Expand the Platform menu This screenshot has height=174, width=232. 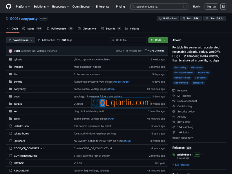click(x=23, y=6)
